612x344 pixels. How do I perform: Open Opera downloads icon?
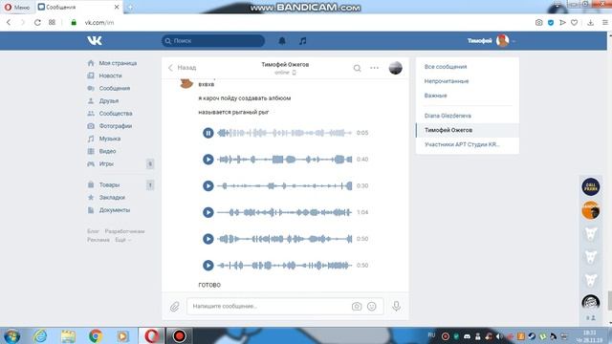(591, 23)
